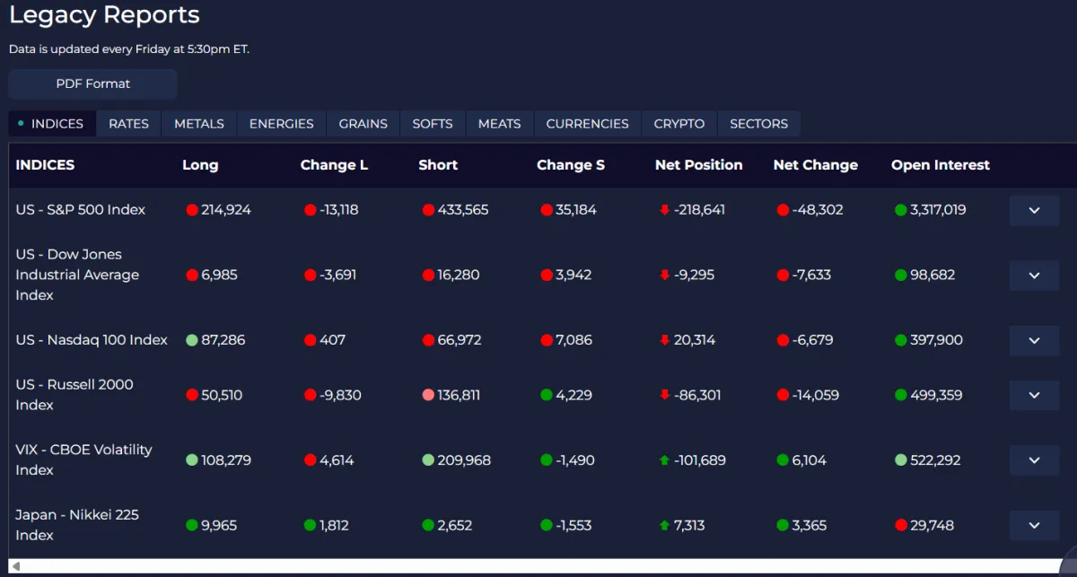Click the Open Interest column header
The image size is (1077, 577).
pyautogui.click(x=941, y=165)
